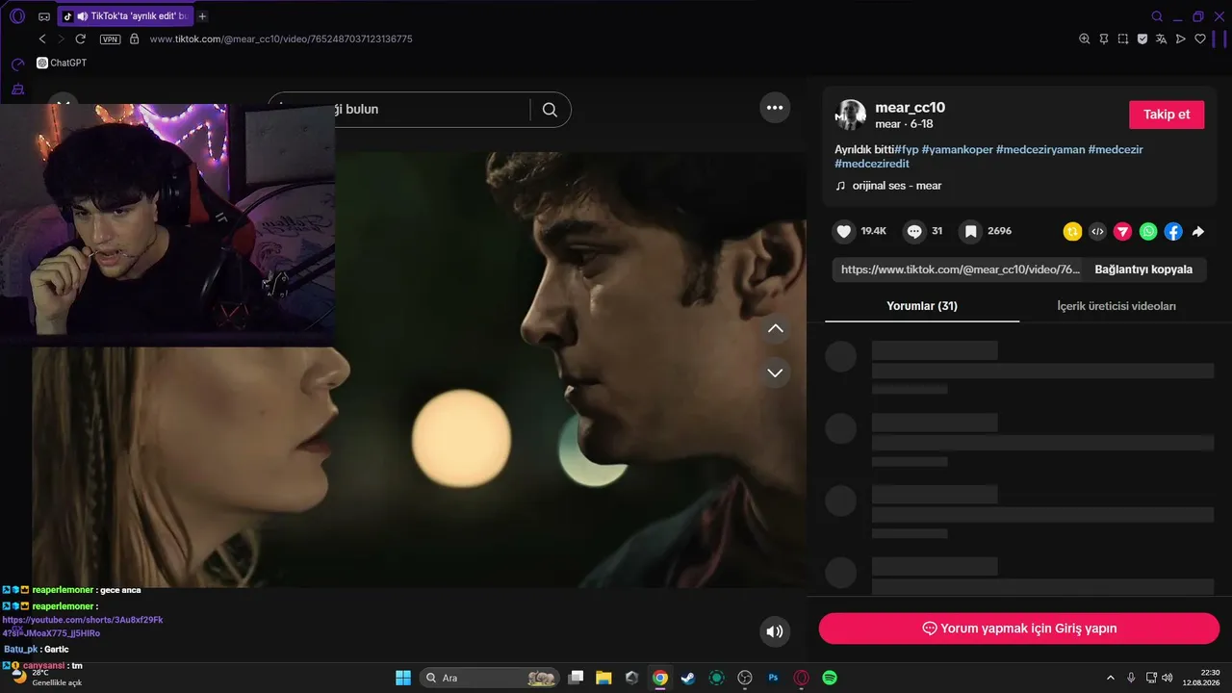The image size is (1232, 693).
Task: Open the YouTube shorts link in chat
Action: pos(83,627)
